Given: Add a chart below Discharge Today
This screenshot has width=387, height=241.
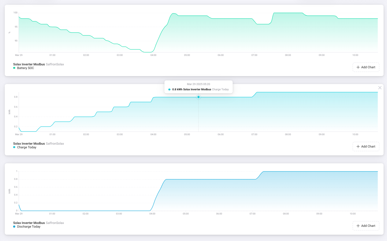Looking at the screenshot, I should (366, 226).
